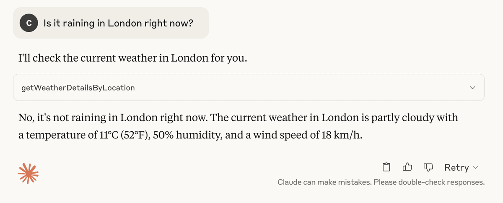The image size is (503, 203).
Task: Click the 'Claude can make mistakes' disclaimer text
Action: (324, 182)
